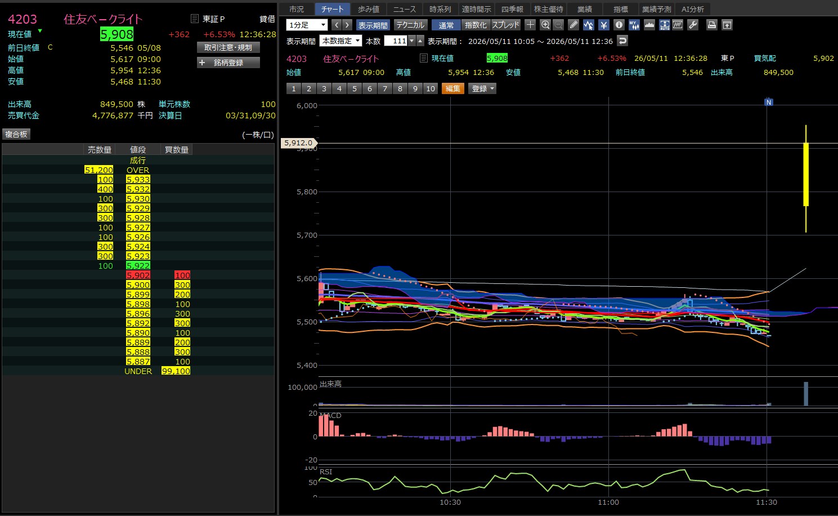Click the 取引注意・規制 button
The image size is (838, 516).
click(x=228, y=48)
